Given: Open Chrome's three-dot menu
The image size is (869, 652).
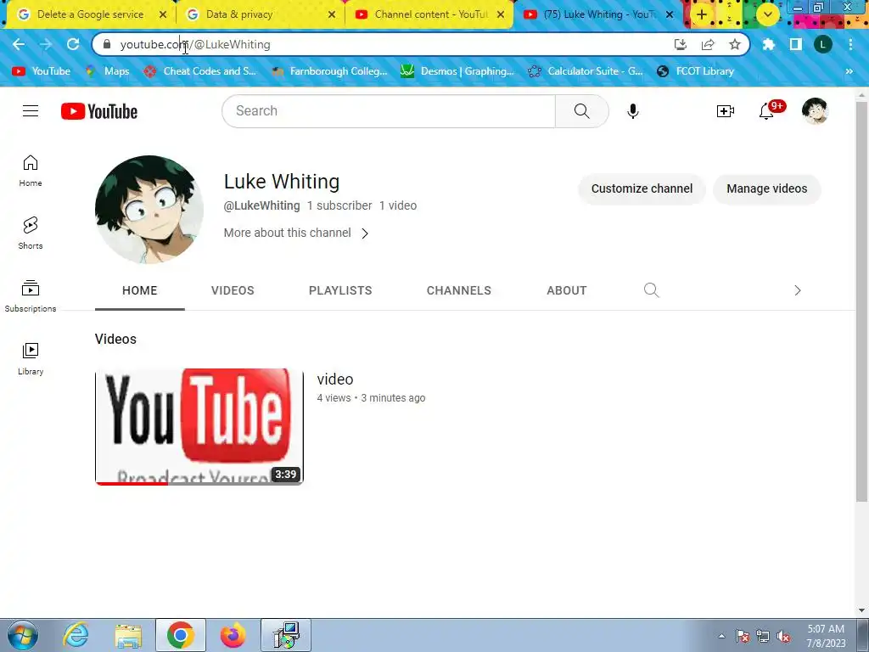Looking at the screenshot, I should pyautogui.click(x=850, y=44).
